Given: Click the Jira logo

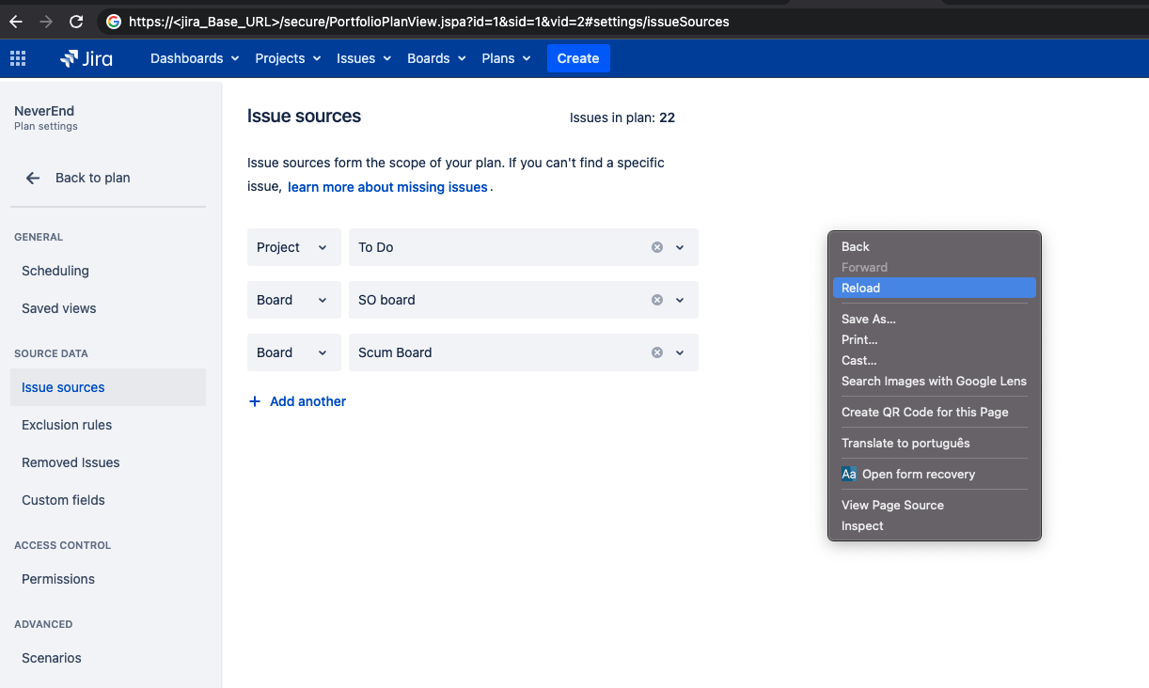Looking at the screenshot, I should 87,58.
